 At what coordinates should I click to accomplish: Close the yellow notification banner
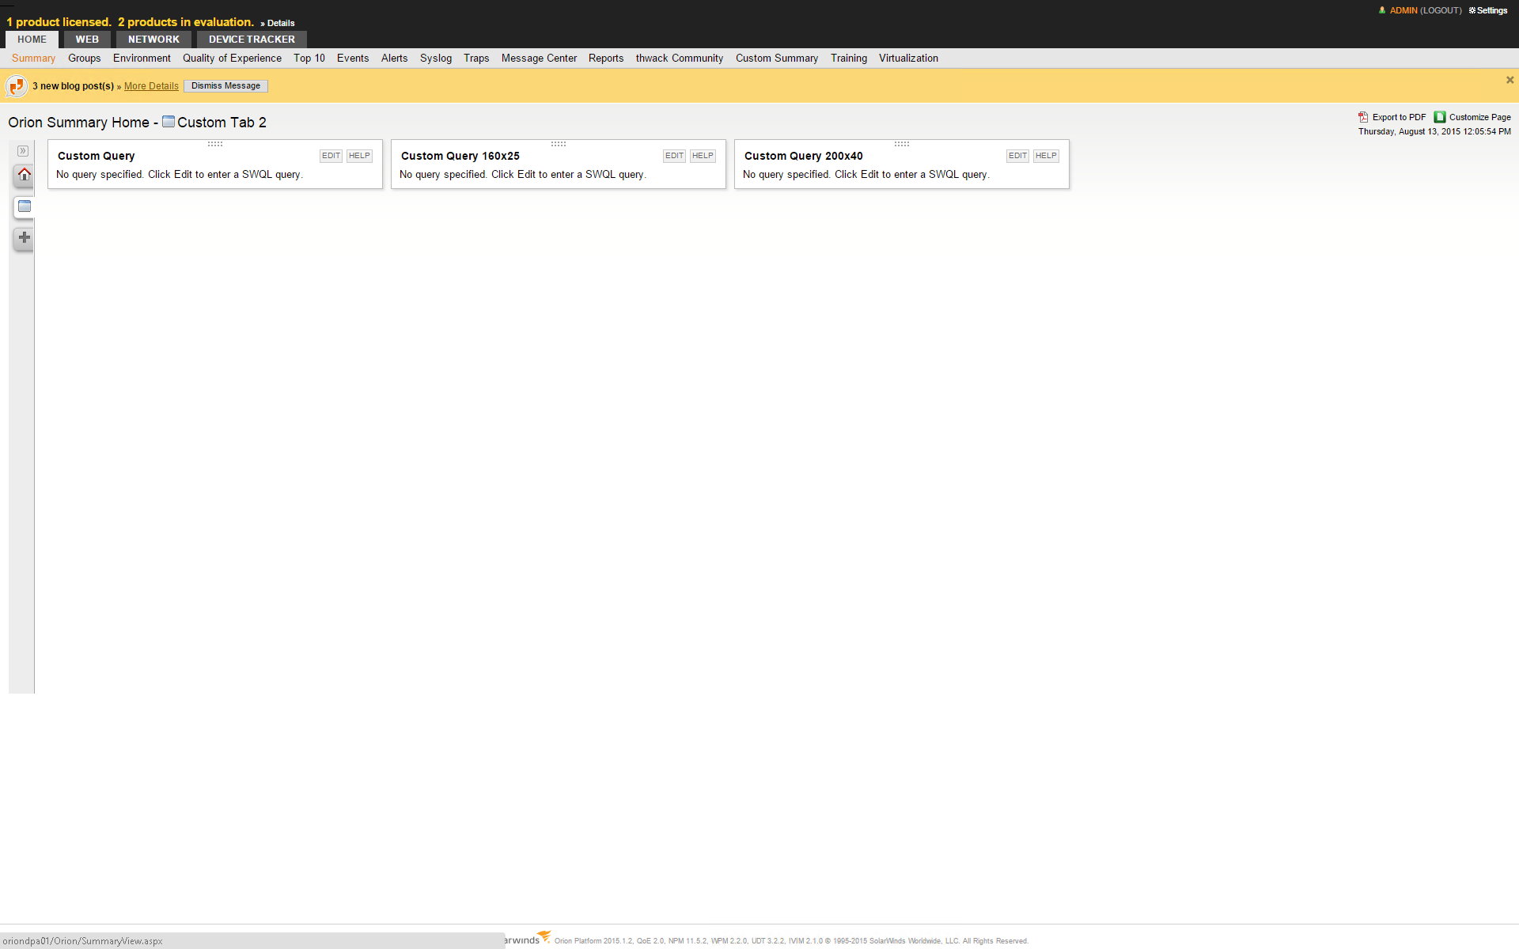click(x=1510, y=80)
